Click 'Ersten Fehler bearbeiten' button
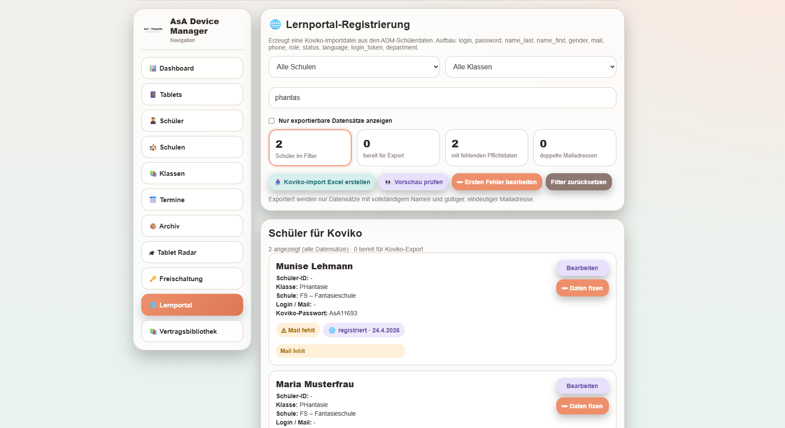This screenshot has height=428, width=785. click(x=497, y=182)
